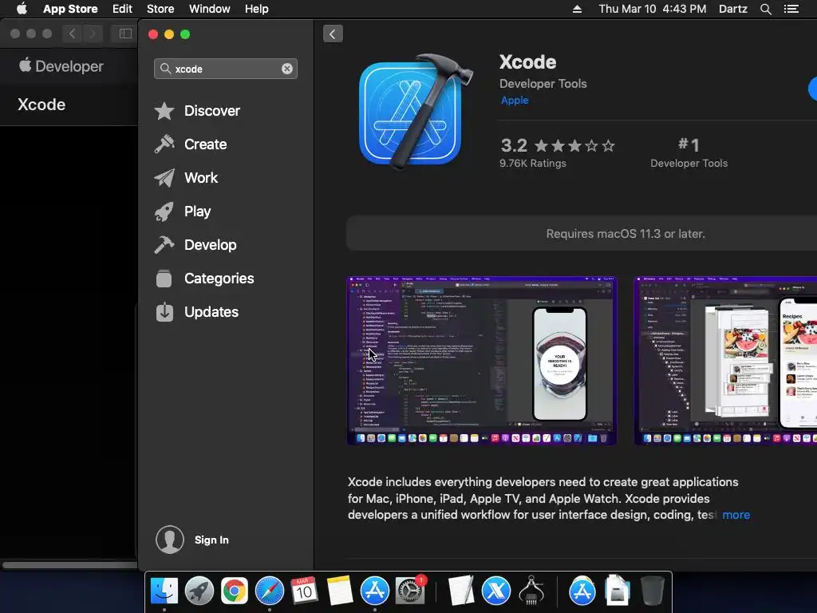The image size is (817, 613).
Task: Open Launchpad from the Dock
Action: pyautogui.click(x=199, y=591)
